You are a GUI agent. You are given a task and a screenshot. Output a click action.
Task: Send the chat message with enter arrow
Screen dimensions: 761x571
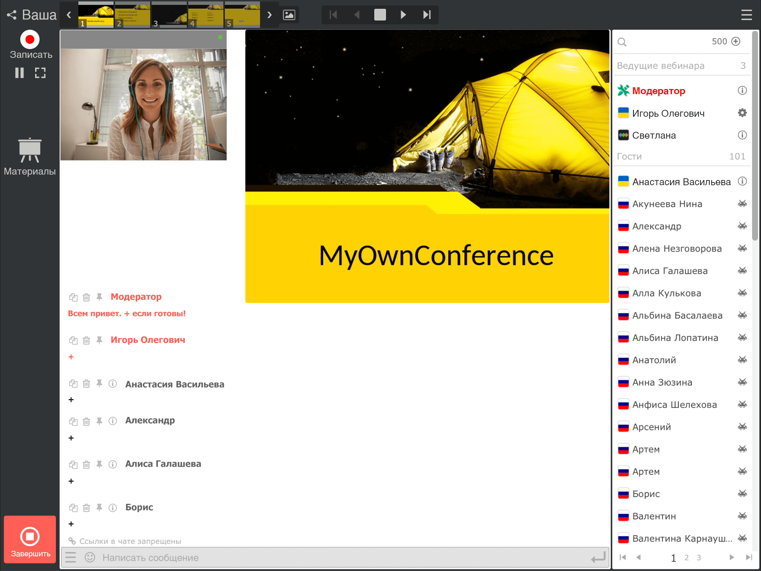tap(598, 557)
